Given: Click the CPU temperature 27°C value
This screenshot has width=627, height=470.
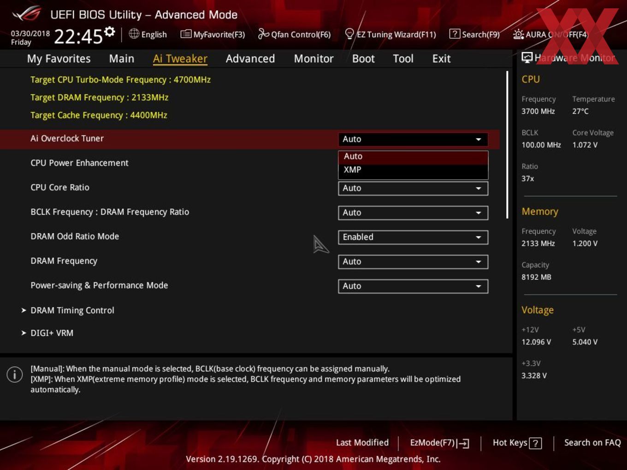Looking at the screenshot, I should (580, 111).
